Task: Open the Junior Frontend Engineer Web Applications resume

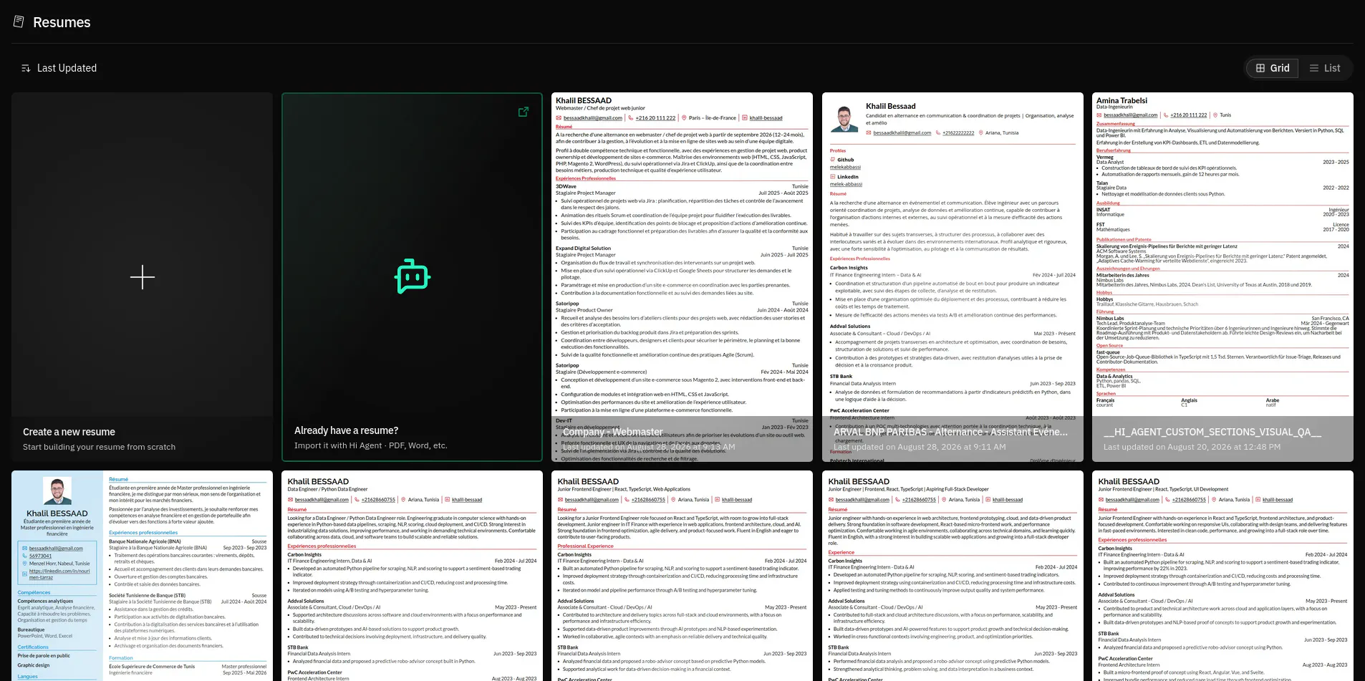Action: [x=682, y=576]
